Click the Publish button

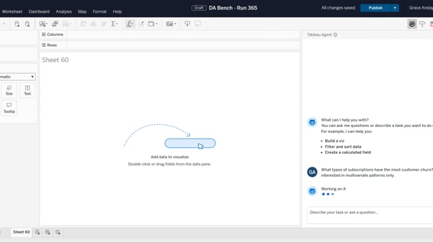375,8
